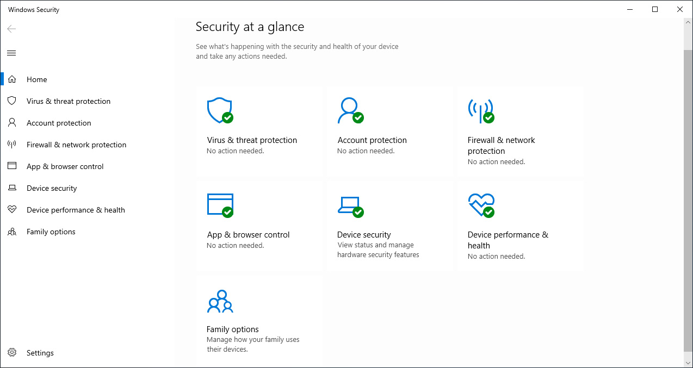Select the Account protection person icon in sidebar
This screenshot has height=368, width=693.
point(12,123)
